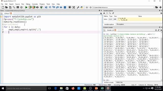
Task: Continue debug execution until next breakpoint
Action: [61, 7]
